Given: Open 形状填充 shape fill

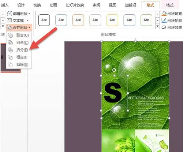Looking at the screenshot, I should click(x=172, y=14).
